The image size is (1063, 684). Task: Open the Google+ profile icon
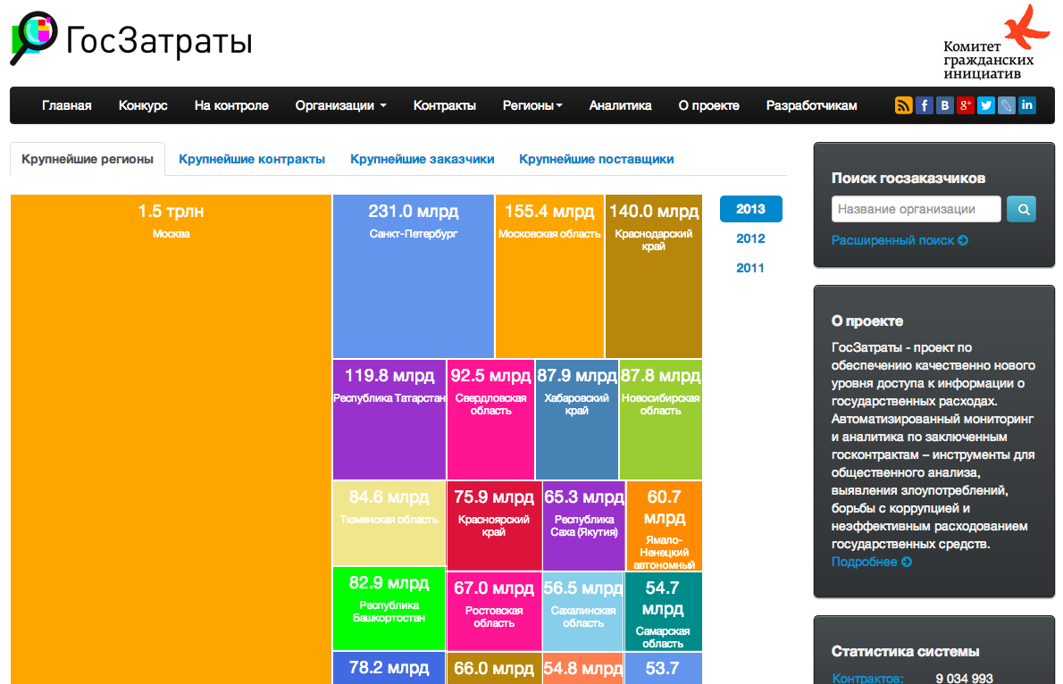point(965,105)
